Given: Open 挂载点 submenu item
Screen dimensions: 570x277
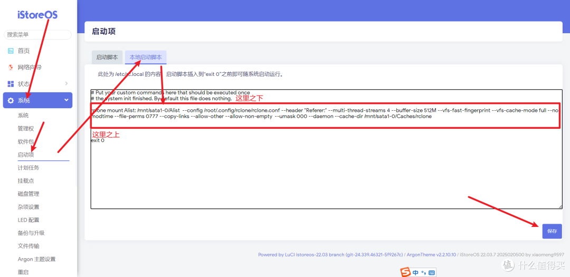Looking at the screenshot, I should [x=26, y=180].
